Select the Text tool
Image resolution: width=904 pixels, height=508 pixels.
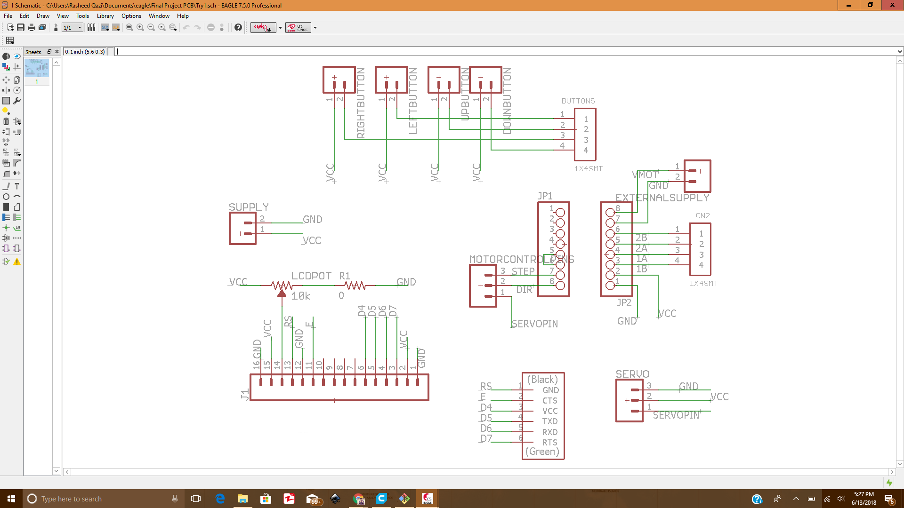pos(17,186)
